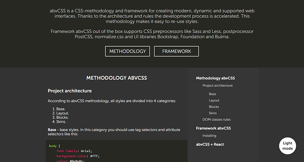Click the bold 'Base' term in paragraph
Screen dimensions: 304x162
coord(52,130)
